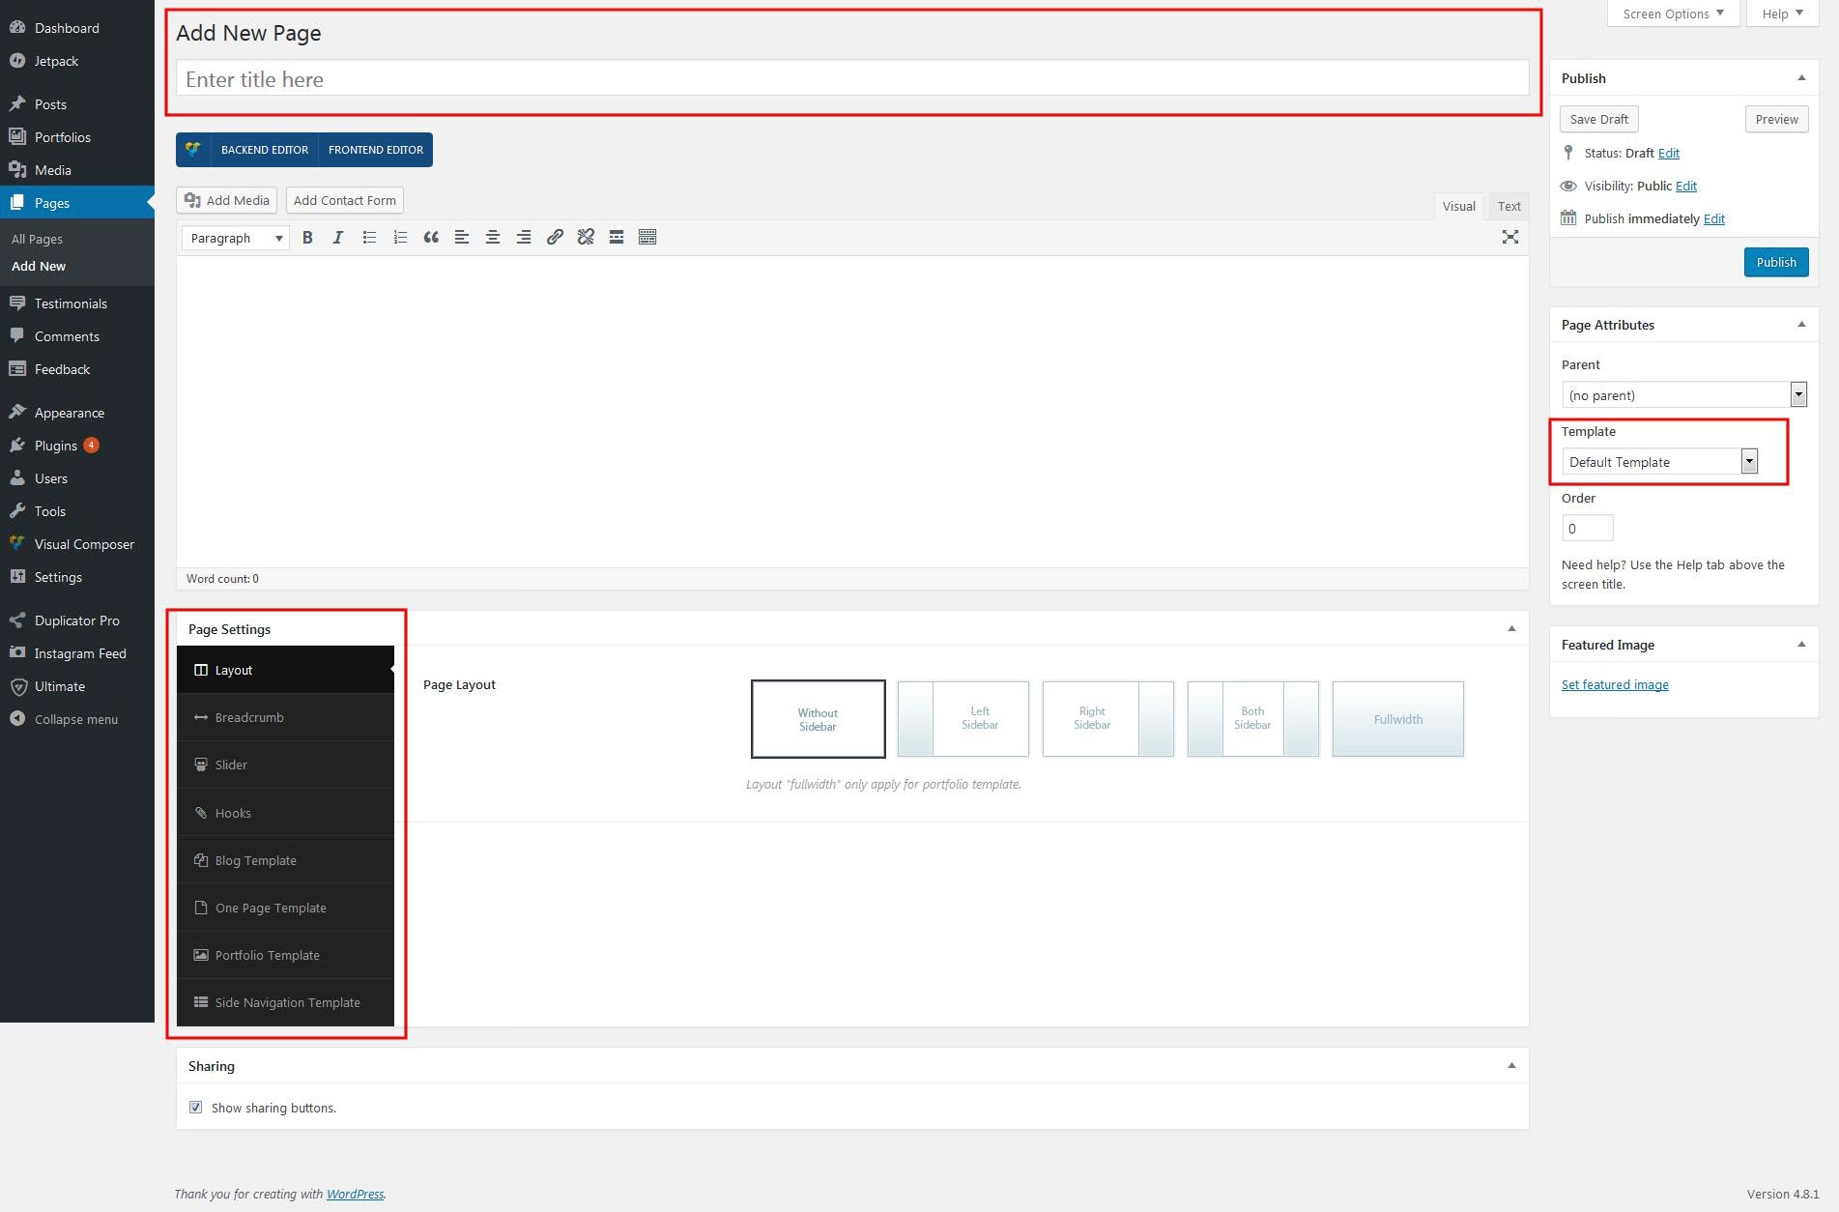This screenshot has width=1839, height=1212.
Task: Collapse the admin menu
Action: 77,719
